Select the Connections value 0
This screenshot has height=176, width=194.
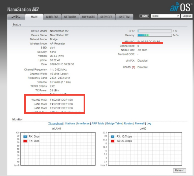pyautogui.click(x=138, y=46)
